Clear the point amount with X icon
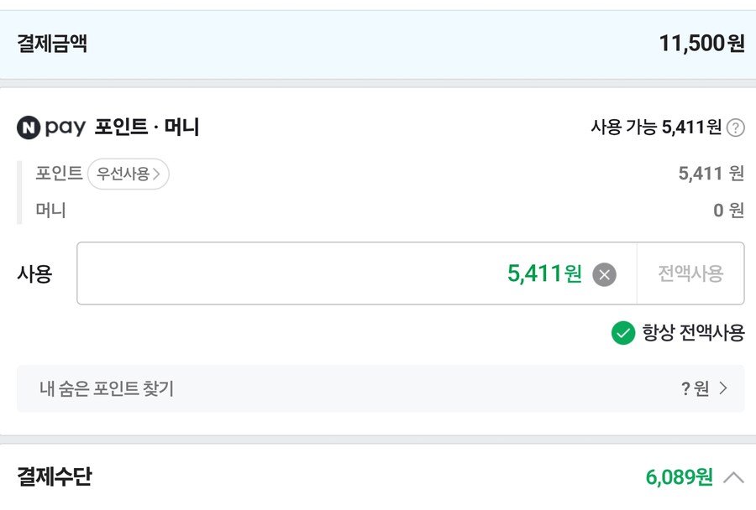 coord(604,274)
